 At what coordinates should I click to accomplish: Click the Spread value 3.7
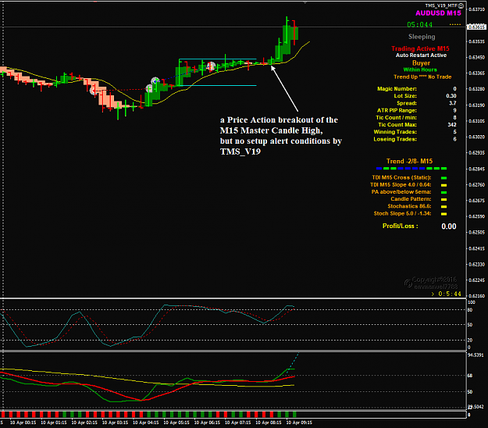click(453, 103)
